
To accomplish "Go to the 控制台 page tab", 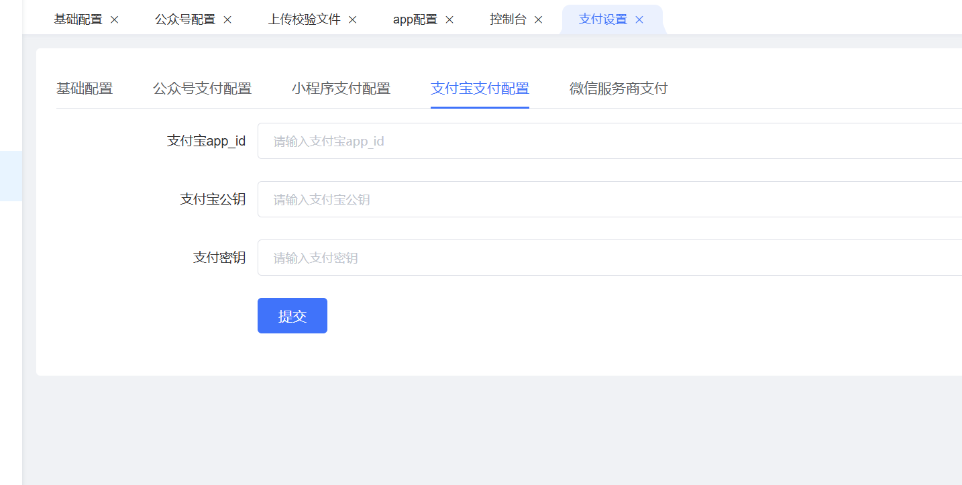I will 508,20.
